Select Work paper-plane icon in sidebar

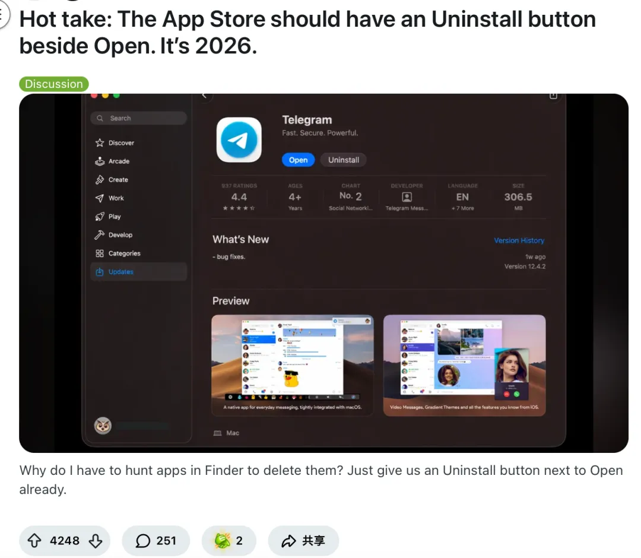tap(100, 198)
